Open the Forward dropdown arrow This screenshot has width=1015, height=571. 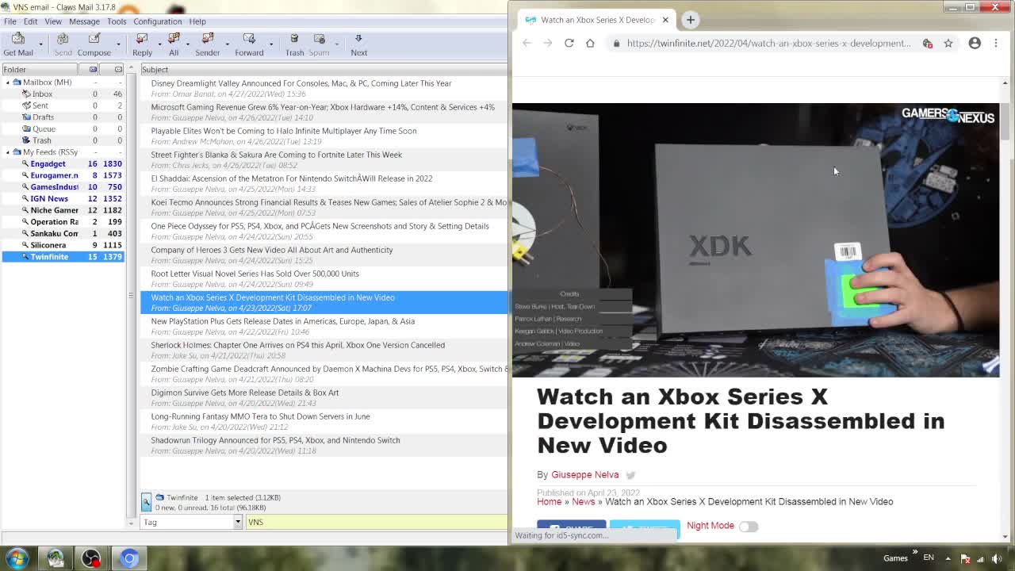point(270,44)
